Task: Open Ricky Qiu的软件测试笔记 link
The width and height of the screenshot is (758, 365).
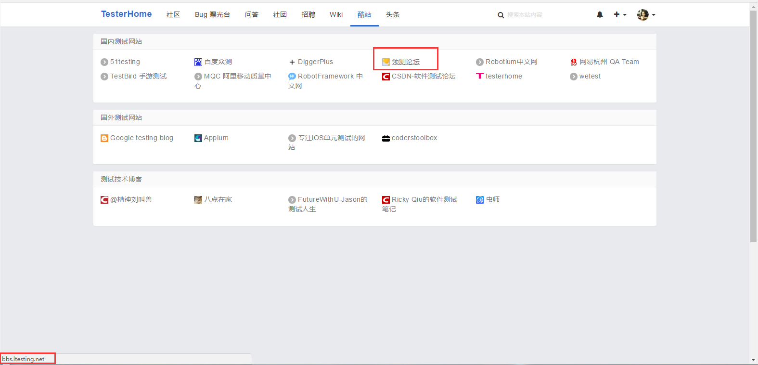Action: [420, 204]
